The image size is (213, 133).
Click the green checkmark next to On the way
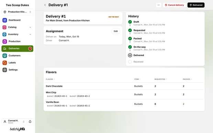pyautogui.click(x=130, y=47)
